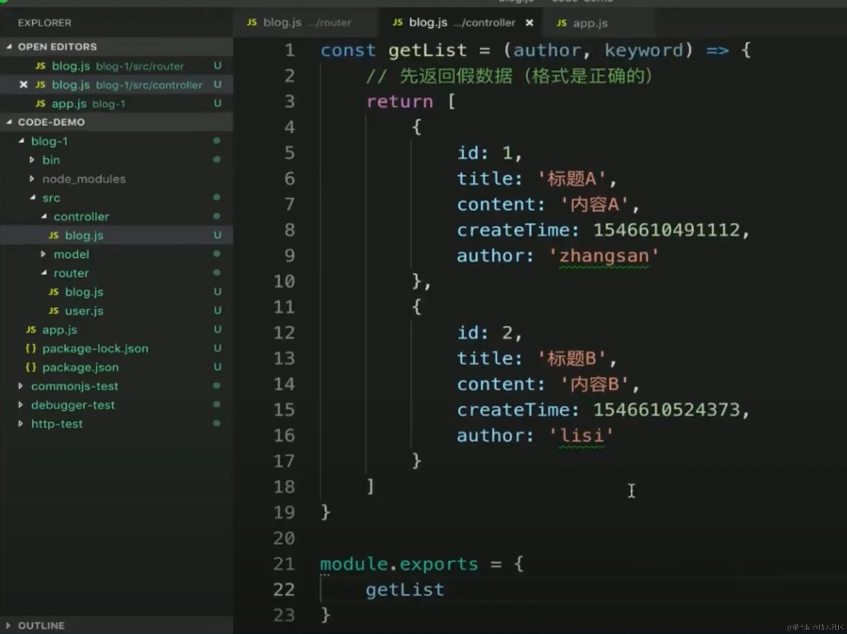The height and width of the screenshot is (634, 847).
Task: Click the JS icon of the router blog.js tab
Action: (251, 22)
